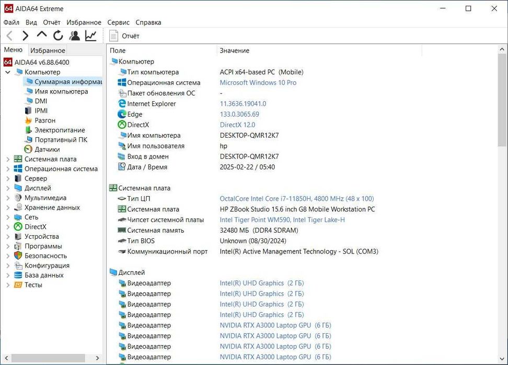Expand the Сервер tree node

(8, 178)
